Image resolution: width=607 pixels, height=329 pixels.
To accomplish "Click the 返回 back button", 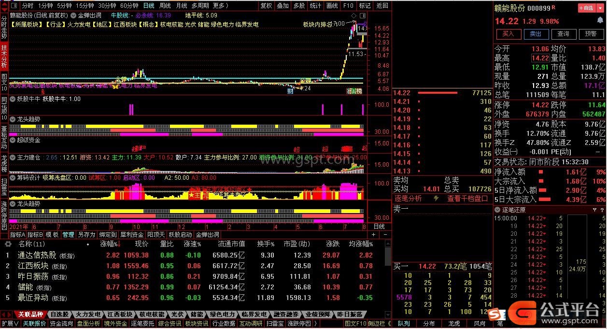I will coord(382,6).
